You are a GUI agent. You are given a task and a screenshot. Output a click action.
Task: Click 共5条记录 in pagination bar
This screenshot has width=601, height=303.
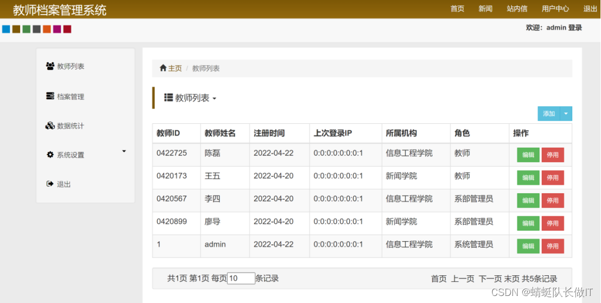(540, 279)
